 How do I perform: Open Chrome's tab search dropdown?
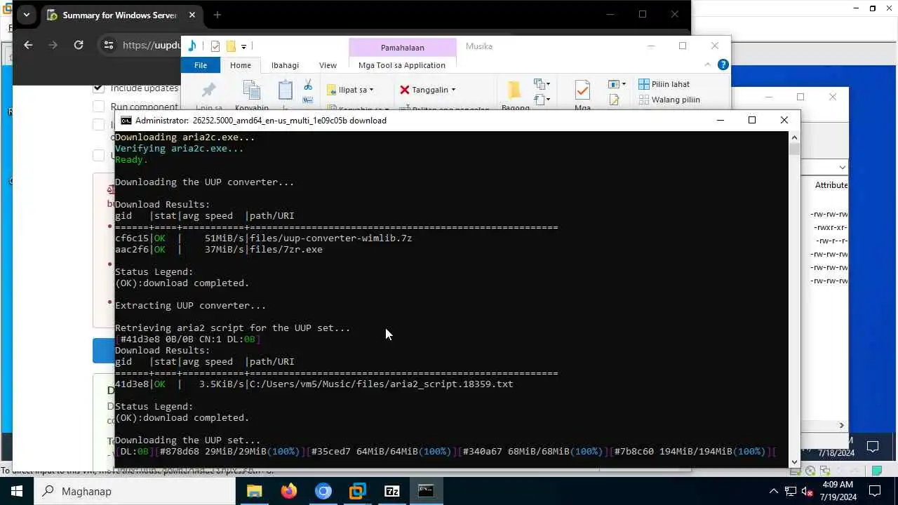26,15
